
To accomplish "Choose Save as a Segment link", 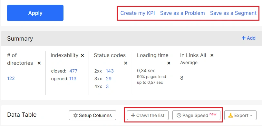I will [233, 13].
